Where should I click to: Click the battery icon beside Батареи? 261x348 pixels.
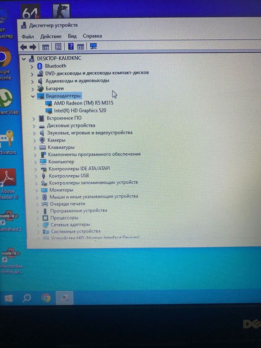tap(41, 89)
